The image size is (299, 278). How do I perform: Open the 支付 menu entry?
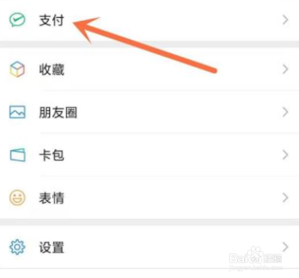click(x=150, y=20)
